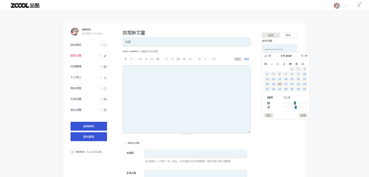The width and height of the screenshot is (369, 177).
Task: Expand the 撰写文章 menu chevron
Action: 101,56
